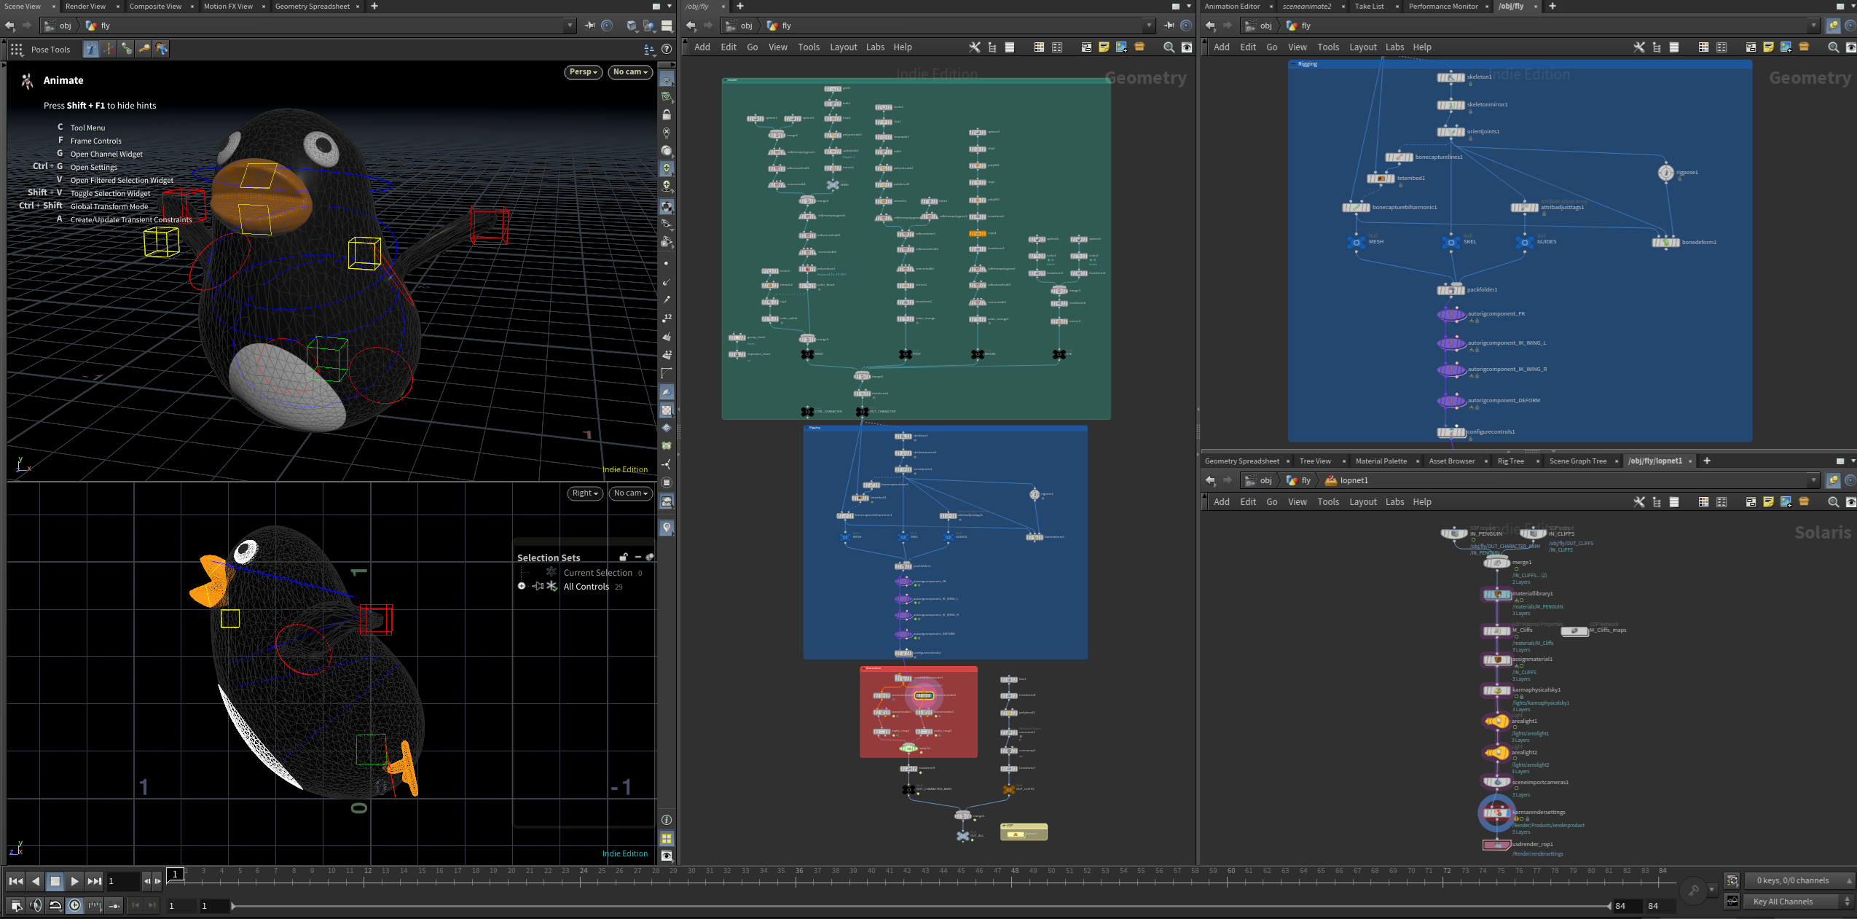Select the All Controls set

[586, 587]
